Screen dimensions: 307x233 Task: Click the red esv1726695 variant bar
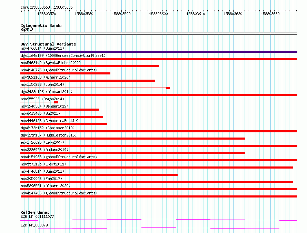click(x=159, y=146)
